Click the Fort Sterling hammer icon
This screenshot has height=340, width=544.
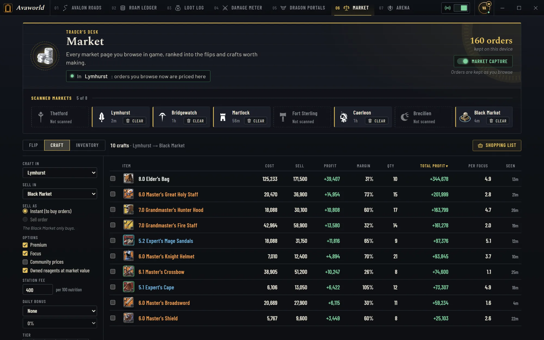[283, 117]
